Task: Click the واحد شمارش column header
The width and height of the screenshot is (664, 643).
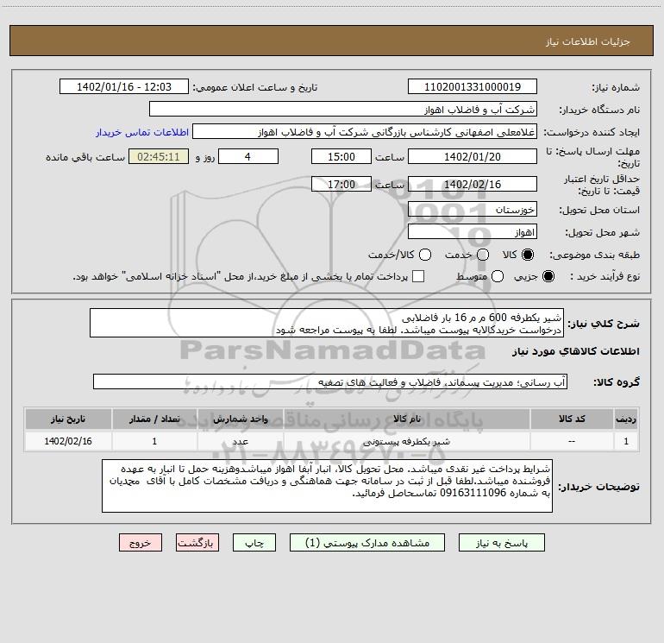Action: tap(240, 419)
